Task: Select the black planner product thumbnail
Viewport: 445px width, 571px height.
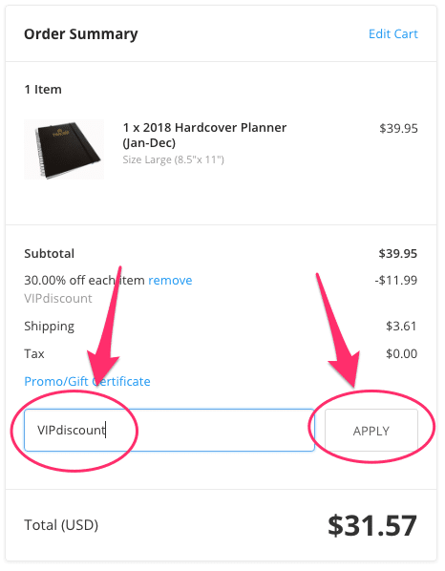Action: (x=64, y=149)
